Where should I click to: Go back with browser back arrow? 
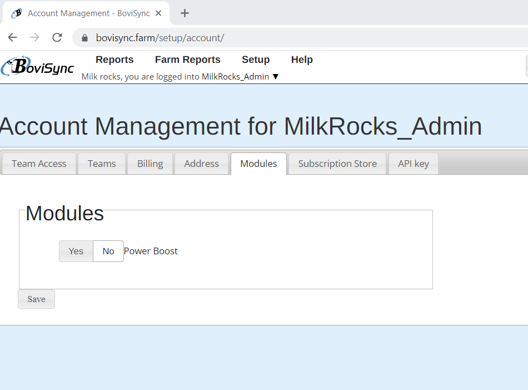(12, 37)
